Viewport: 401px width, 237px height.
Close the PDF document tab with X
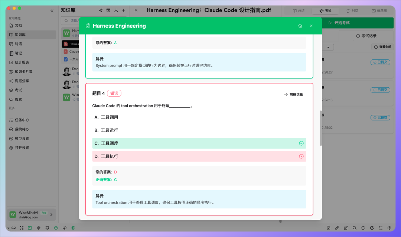click(x=136, y=10)
